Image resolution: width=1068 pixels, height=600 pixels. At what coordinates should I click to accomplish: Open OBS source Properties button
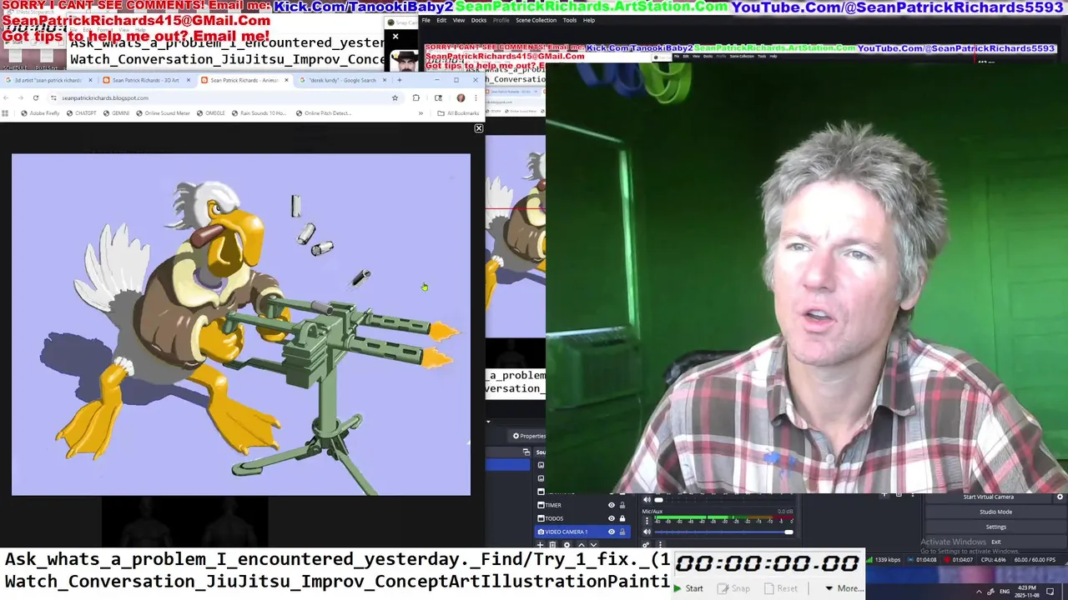(x=528, y=436)
